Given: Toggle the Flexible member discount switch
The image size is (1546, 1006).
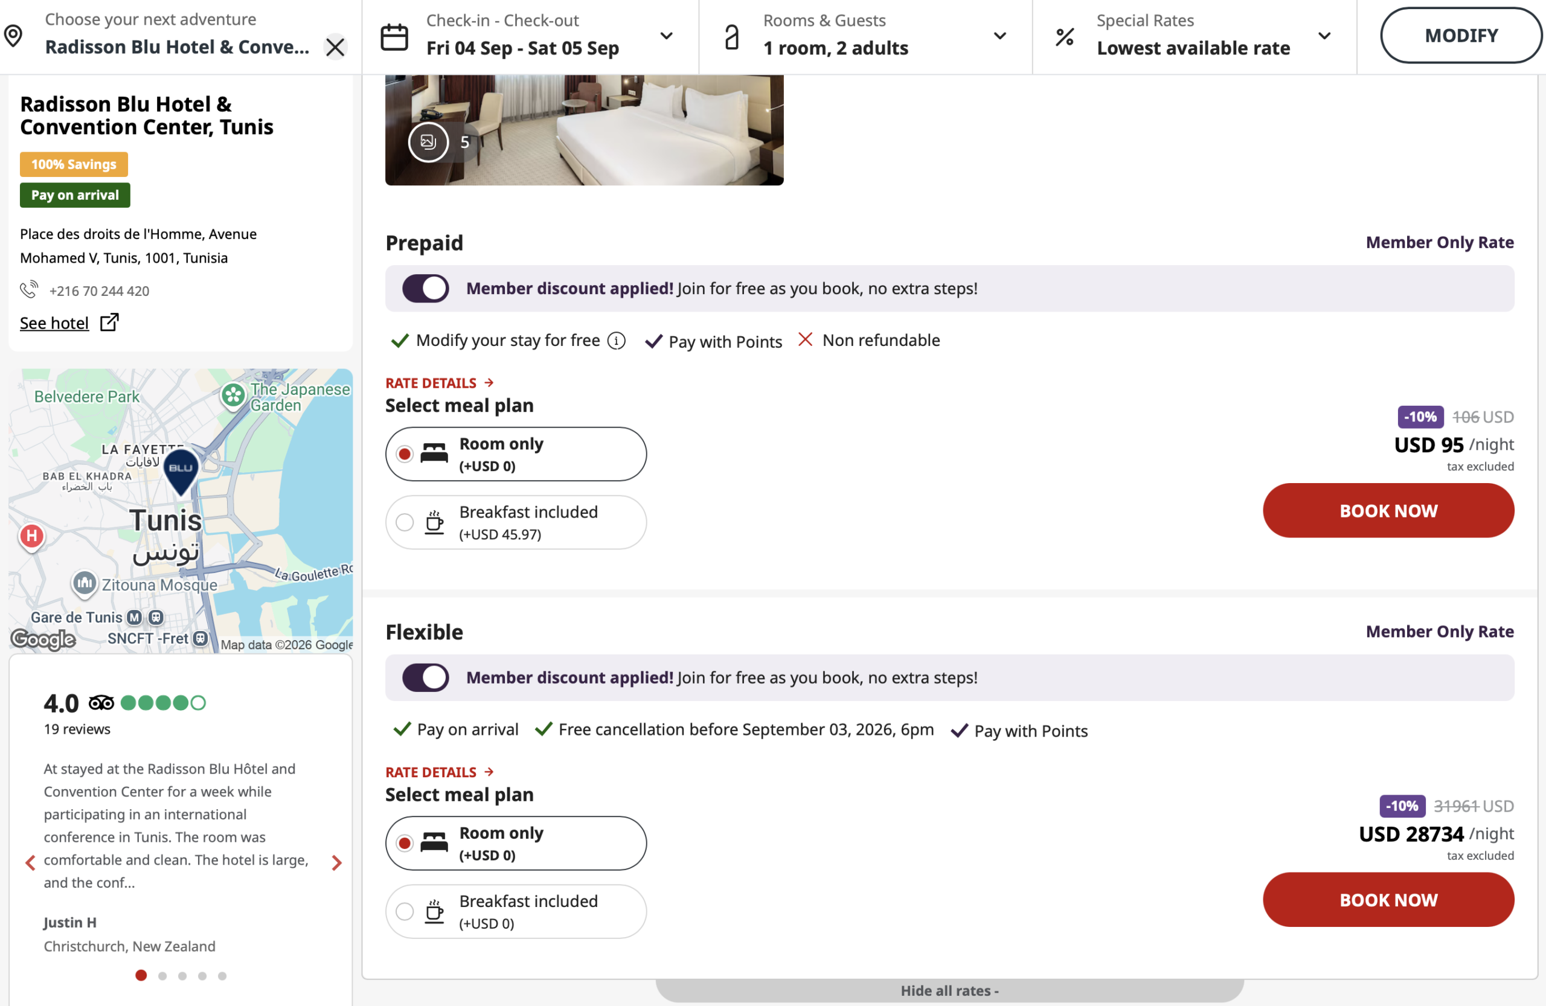Looking at the screenshot, I should point(426,678).
